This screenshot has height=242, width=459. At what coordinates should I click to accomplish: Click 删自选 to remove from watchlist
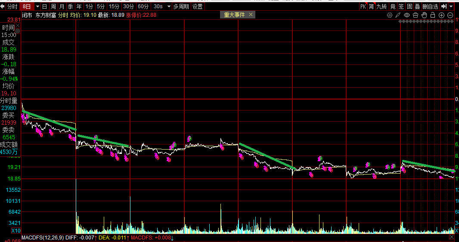pos(430,6)
